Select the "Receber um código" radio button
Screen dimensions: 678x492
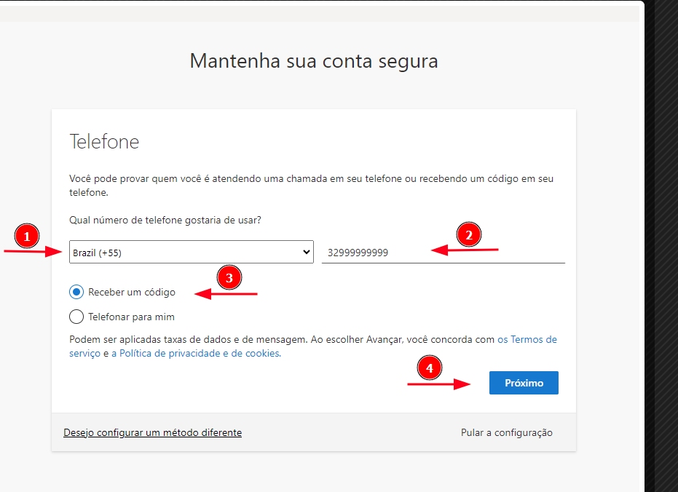click(76, 292)
